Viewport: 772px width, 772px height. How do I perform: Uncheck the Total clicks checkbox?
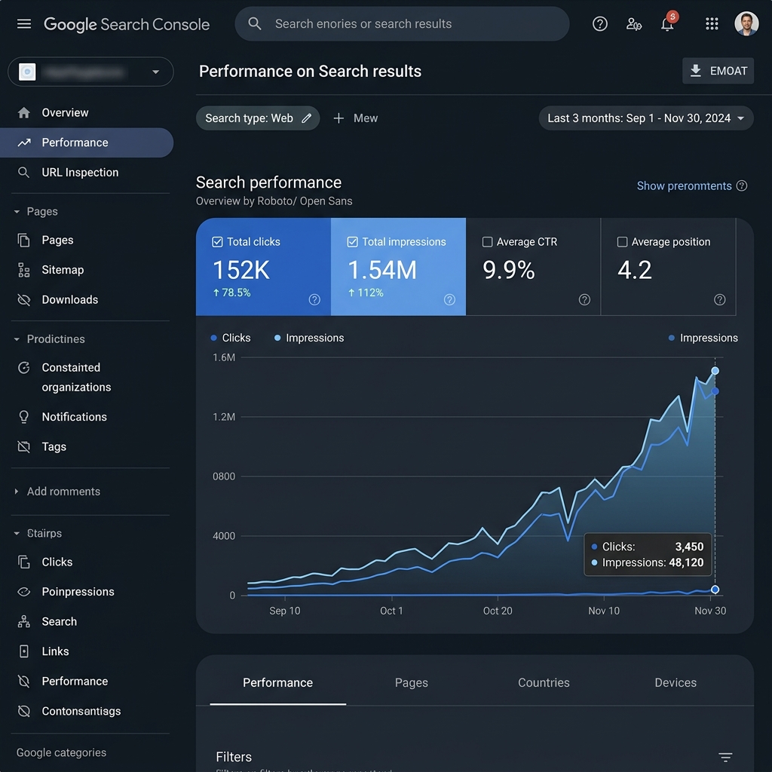(x=217, y=242)
